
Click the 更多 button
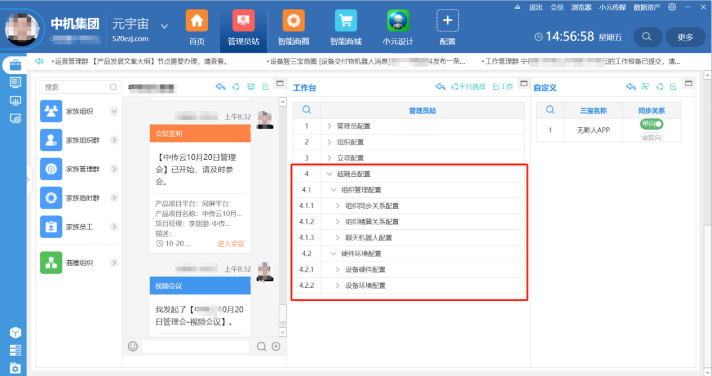(685, 37)
